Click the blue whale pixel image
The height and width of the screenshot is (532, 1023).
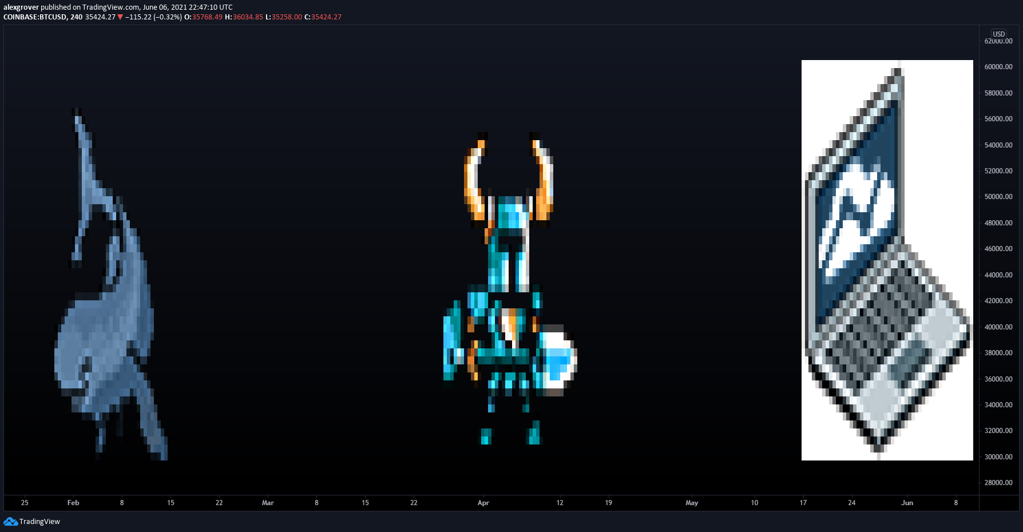111,284
